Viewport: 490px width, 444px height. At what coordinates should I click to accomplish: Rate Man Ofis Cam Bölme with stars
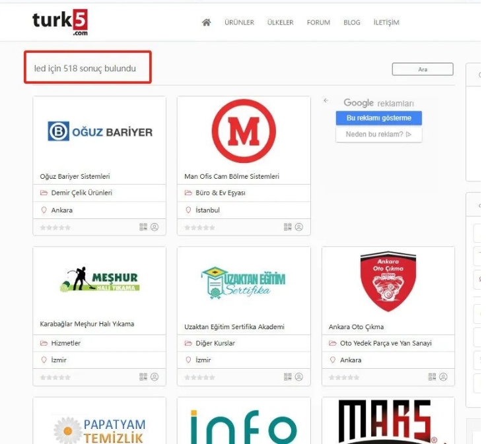click(199, 228)
